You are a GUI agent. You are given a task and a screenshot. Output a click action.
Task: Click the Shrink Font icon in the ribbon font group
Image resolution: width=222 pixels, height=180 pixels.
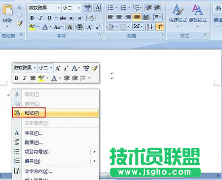point(98,27)
